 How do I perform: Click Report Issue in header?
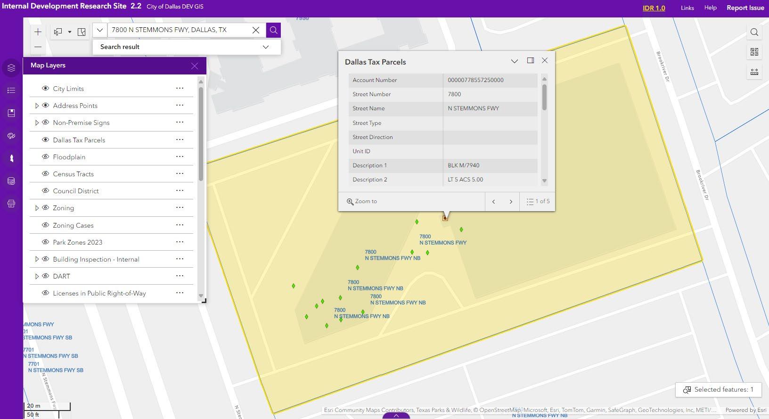[x=745, y=8]
